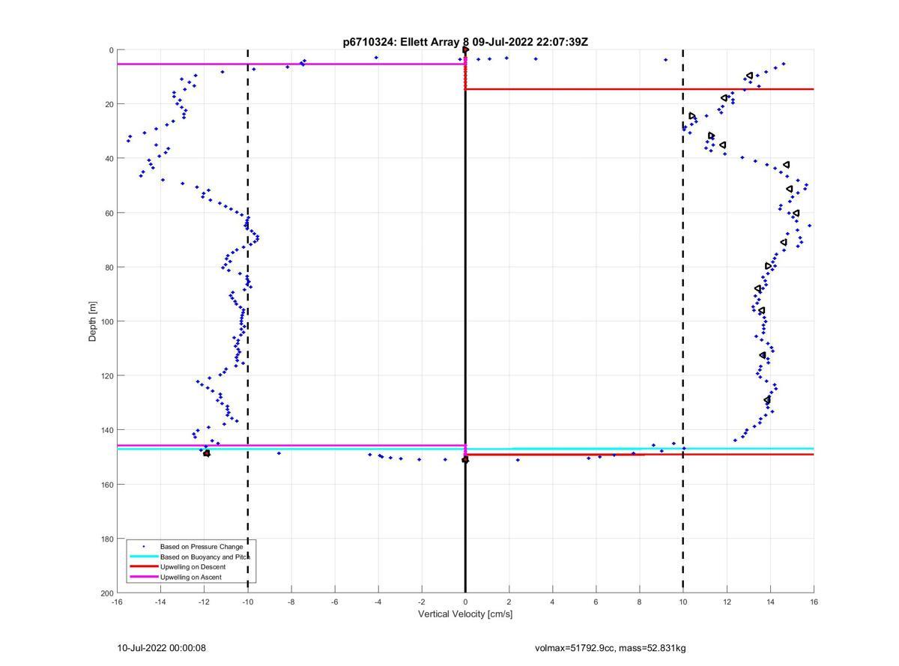Viewport: 899px width, 666px height.
Task: Click the -10 tick on the velocity axis
Action: [247, 602]
